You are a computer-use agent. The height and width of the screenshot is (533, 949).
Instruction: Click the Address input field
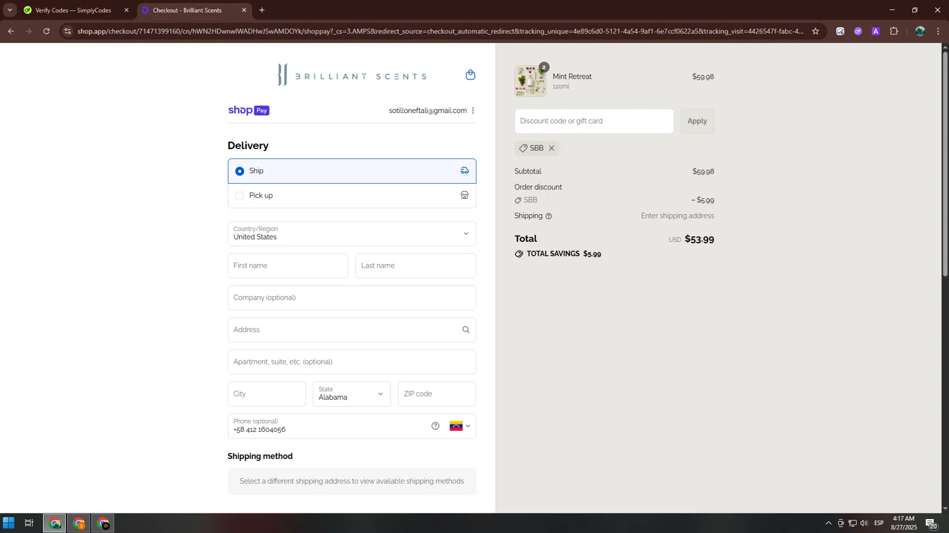tap(352, 330)
